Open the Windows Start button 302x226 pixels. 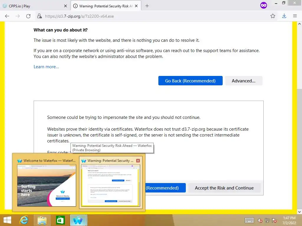pos(7,220)
